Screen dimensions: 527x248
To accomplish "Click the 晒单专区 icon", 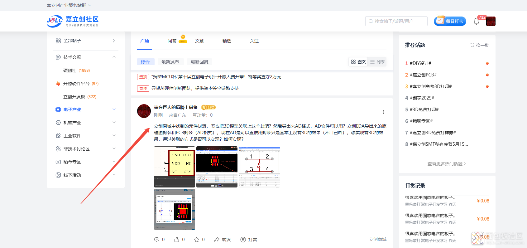I will tap(58, 162).
